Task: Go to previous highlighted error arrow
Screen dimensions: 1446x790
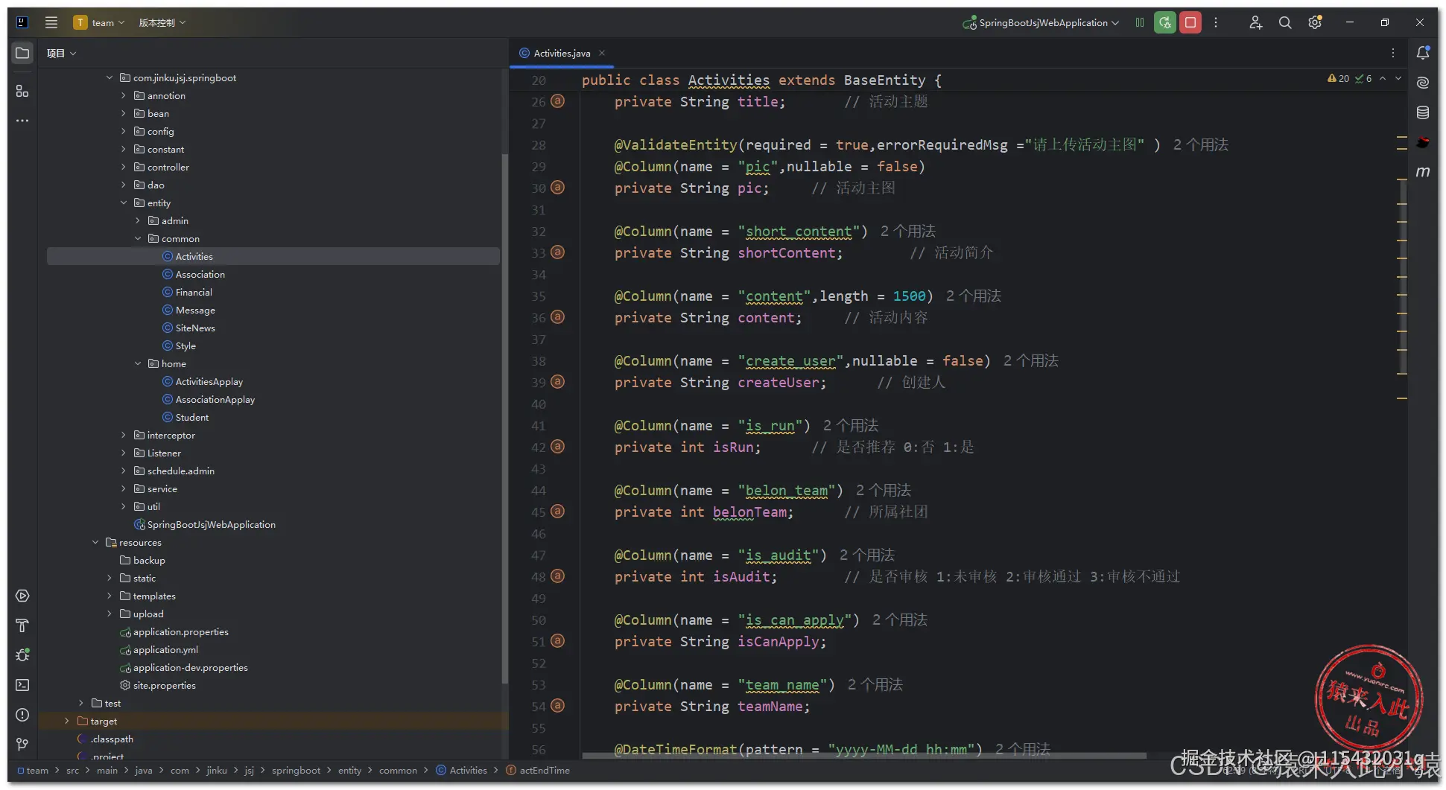Action: pos(1383,78)
